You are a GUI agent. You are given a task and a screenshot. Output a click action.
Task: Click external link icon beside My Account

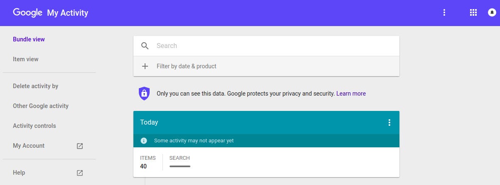(x=80, y=146)
